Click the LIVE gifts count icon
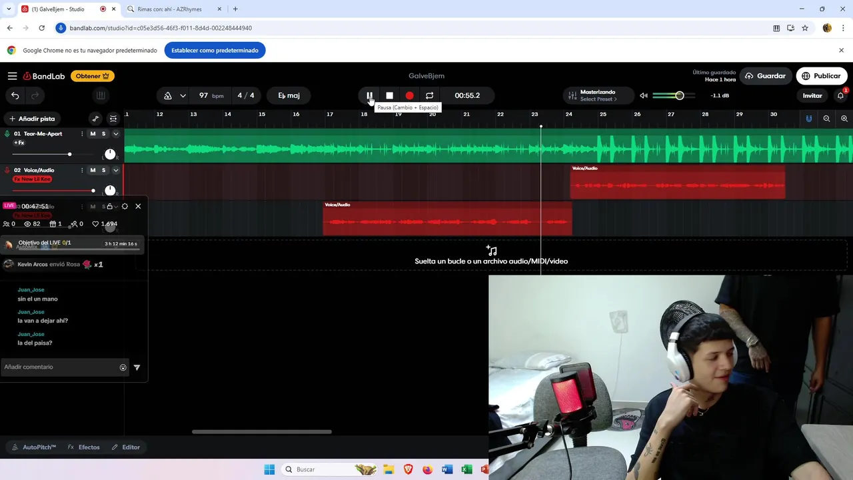The width and height of the screenshot is (853, 480). point(55,224)
